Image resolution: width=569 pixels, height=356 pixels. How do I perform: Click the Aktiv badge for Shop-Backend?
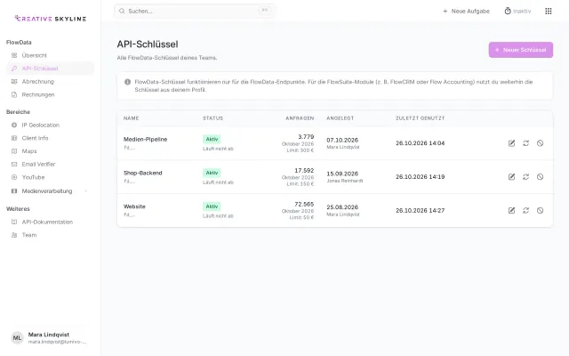(x=212, y=173)
